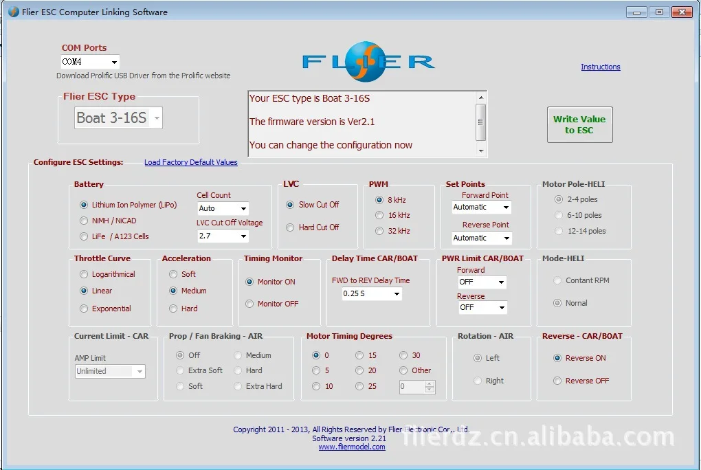The width and height of the screenshot is (701, 470).
Task: Set PWM to 8 kHz
Action: tap(391, 200)
